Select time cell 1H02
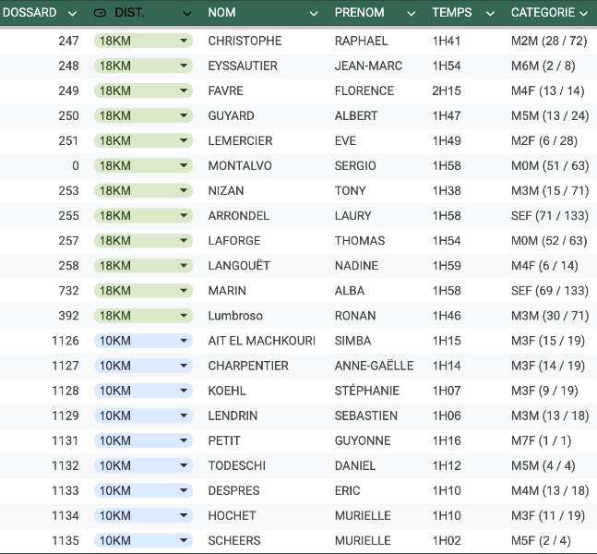This screenshot has height=554, width=597. coord(447,541)
